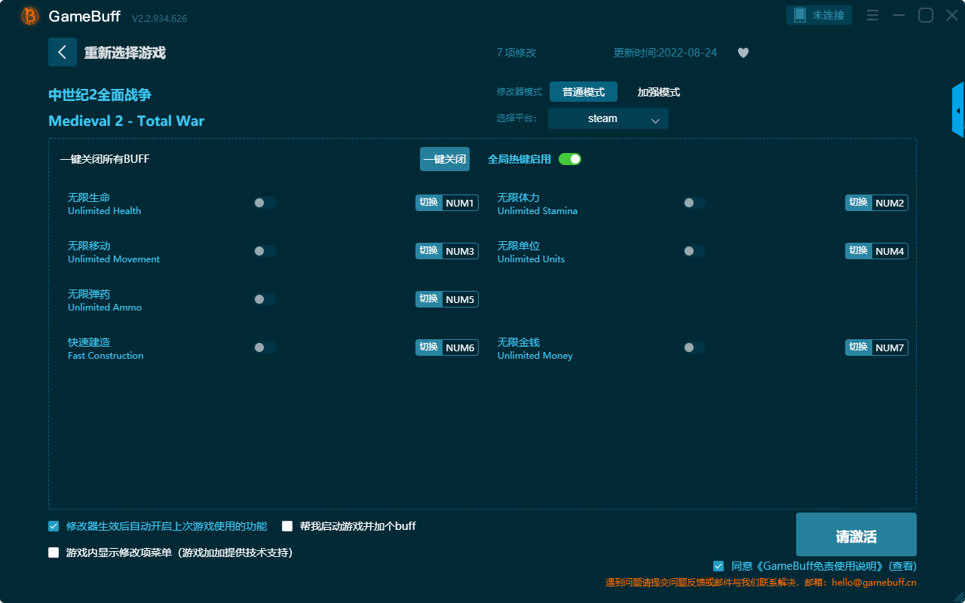
Task: Click the NUM3 hotkey field
Action: (460, 251)
